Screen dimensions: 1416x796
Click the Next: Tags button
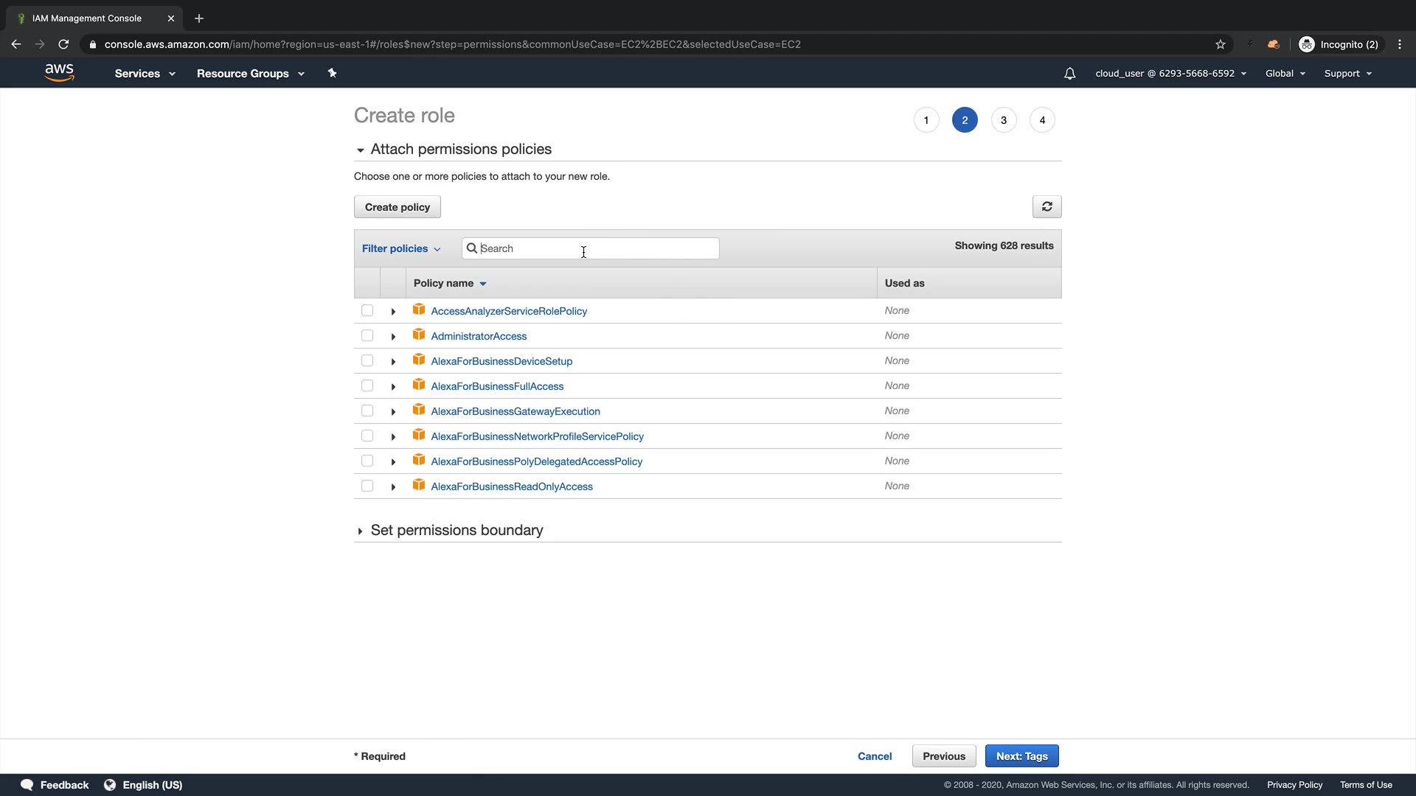(1021, 756)
